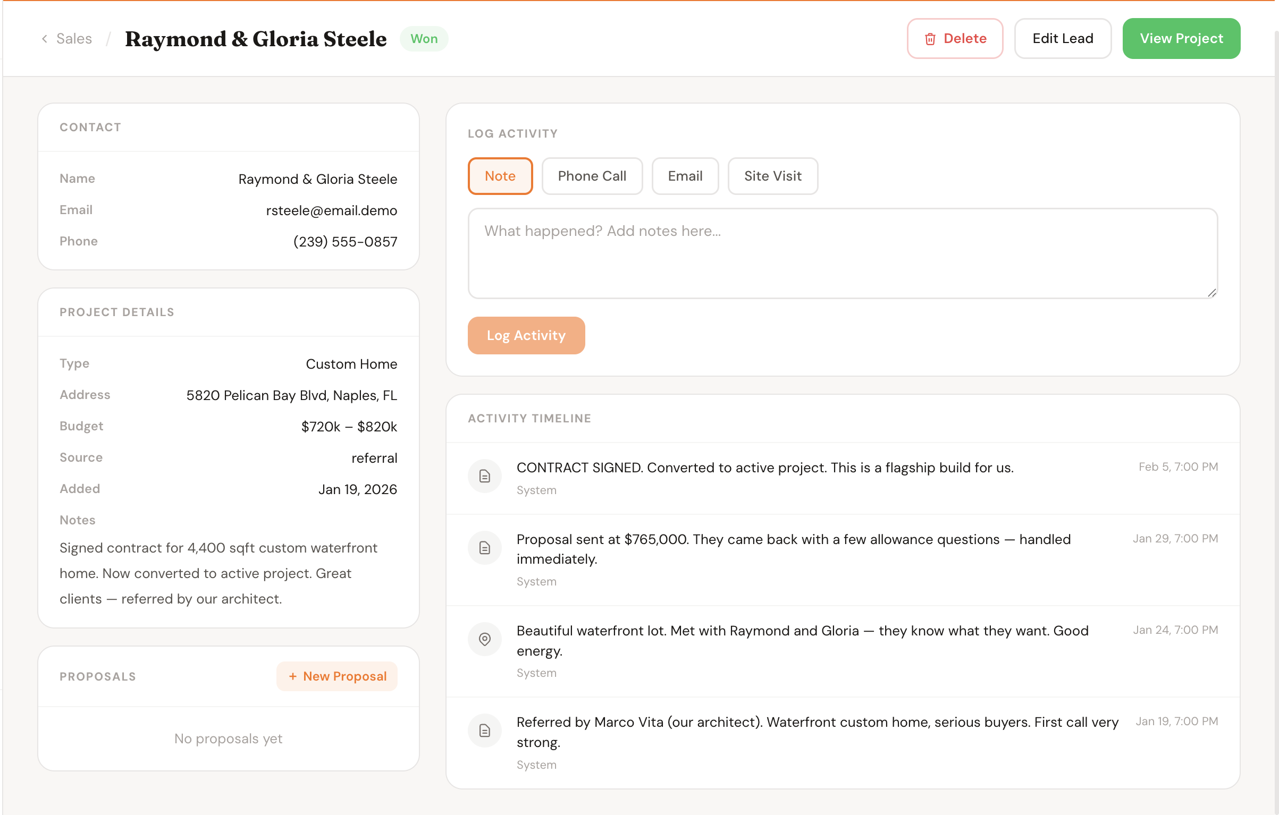Click map pin icon for site visit entry

[484, 639]
